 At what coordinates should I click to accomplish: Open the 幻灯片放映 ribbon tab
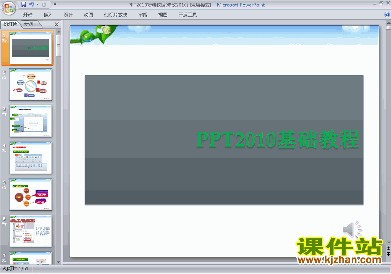[115, 15]
